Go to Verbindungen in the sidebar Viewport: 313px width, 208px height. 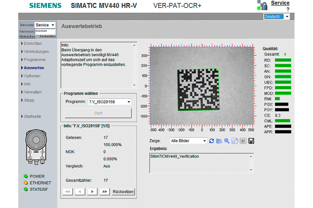(x=36, y=52)
